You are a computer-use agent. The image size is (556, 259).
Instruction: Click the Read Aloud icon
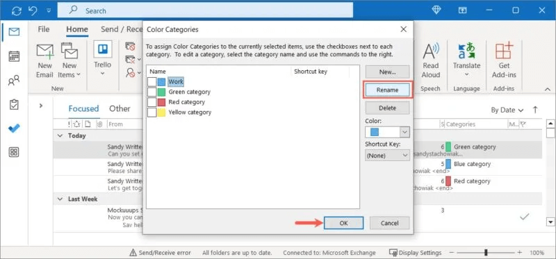pyautogui.click(x=431, y=51)
